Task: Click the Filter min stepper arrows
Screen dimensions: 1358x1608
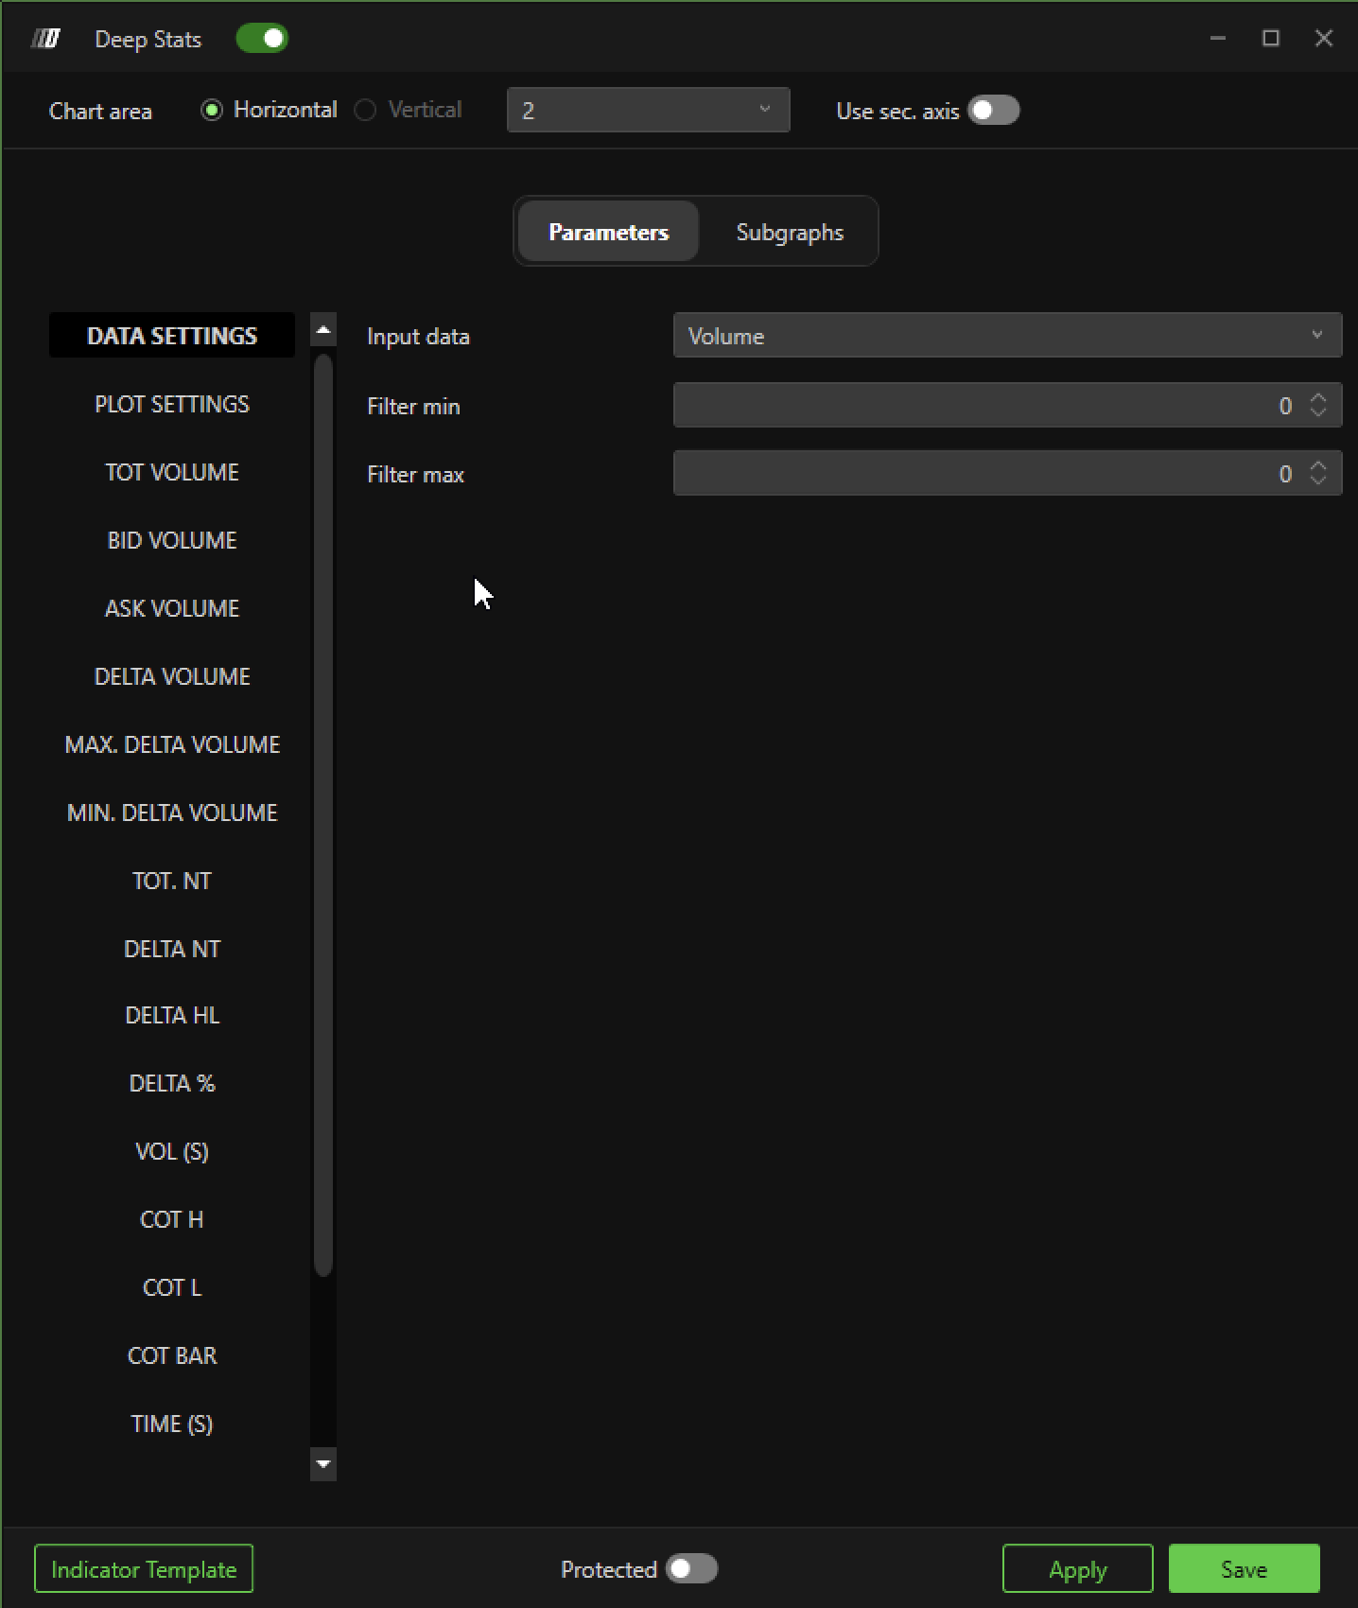Action: coord(1318,405)
